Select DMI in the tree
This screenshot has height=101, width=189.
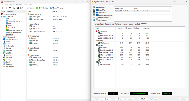(10, 23)
